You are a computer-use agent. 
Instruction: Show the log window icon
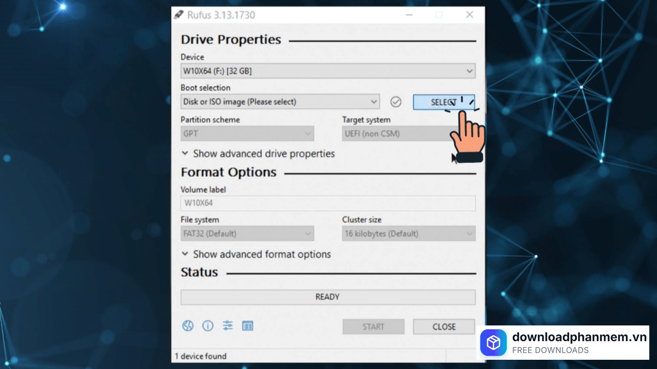[x=248, y=326]
